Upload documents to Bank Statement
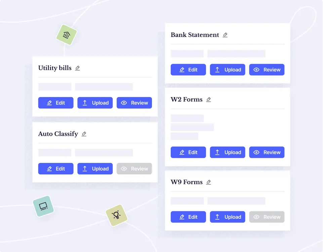 pos(228,70)
